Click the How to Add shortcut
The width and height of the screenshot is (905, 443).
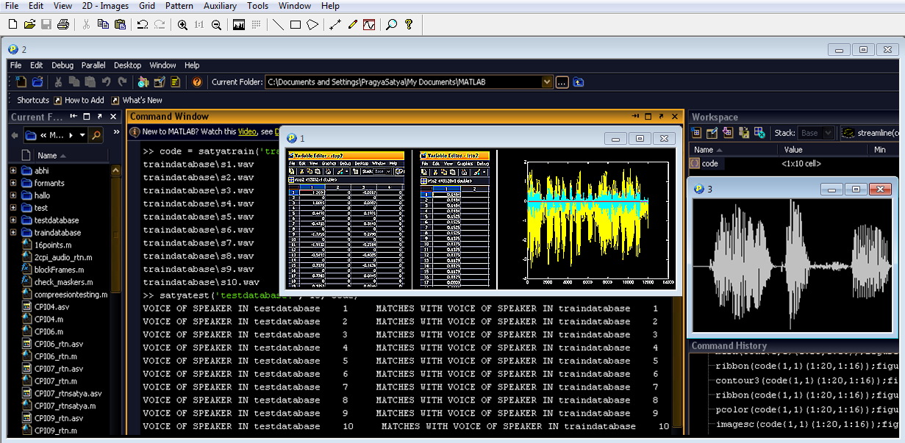(79, 100)
